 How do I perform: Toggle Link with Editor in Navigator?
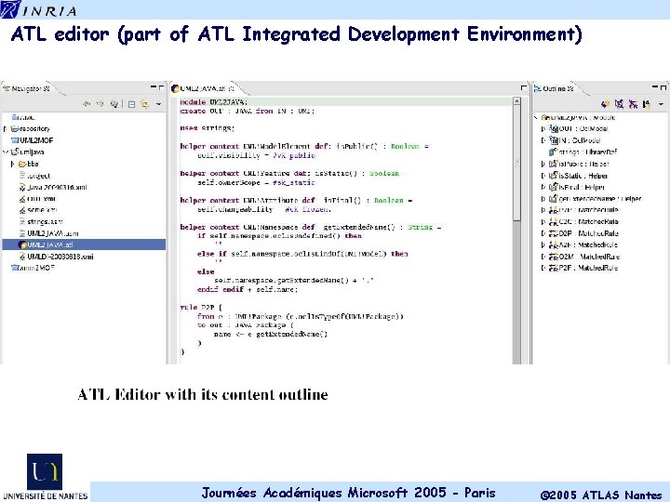pyautogui.click(x=145, y=104)
